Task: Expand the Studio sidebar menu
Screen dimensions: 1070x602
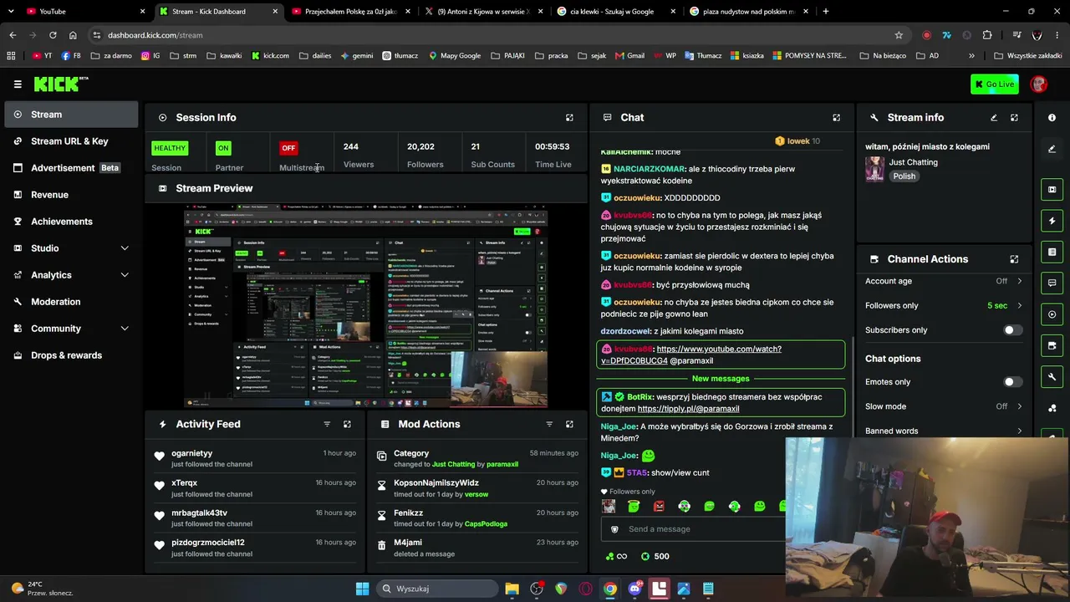Action: pyautogui.click(x=125, y=248)
